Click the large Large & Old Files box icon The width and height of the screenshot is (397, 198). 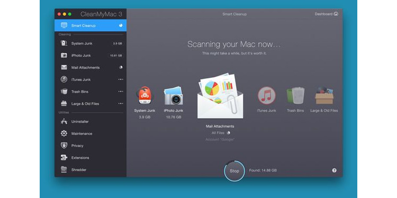pyautogui.click(x=324, y=95)
